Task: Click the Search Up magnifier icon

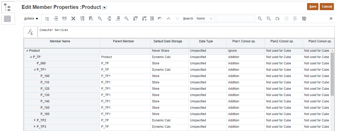Action: [x=260, y=18]
